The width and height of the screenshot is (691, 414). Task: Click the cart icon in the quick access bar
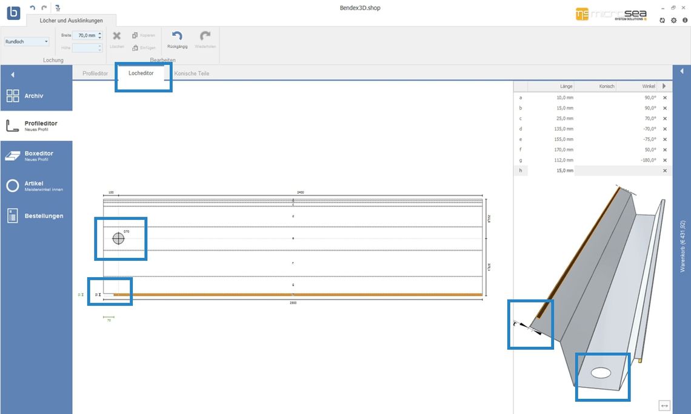tap(58, 8)
